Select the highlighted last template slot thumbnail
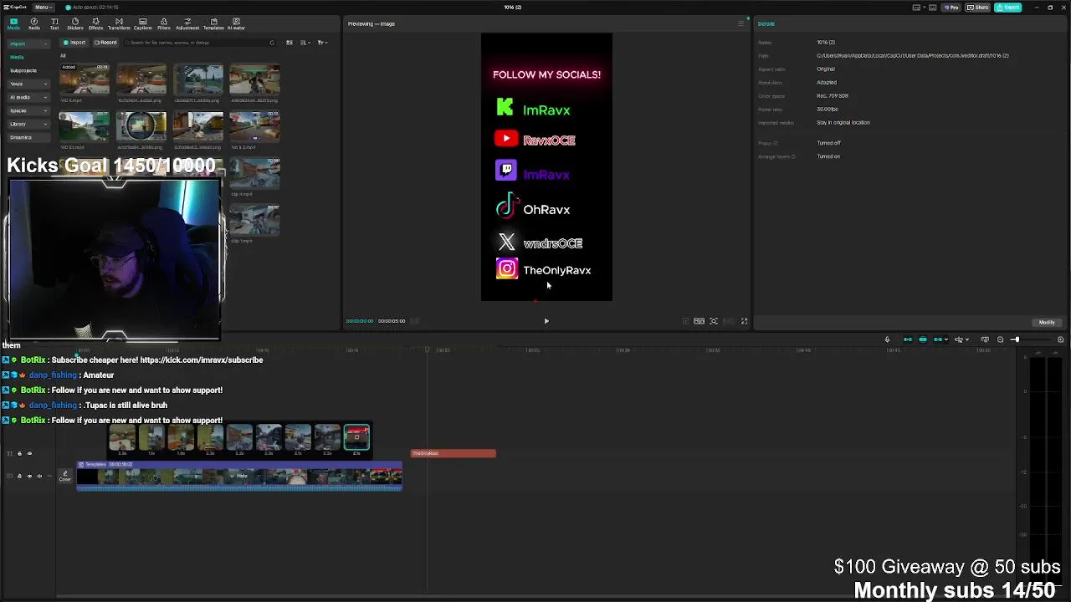Image resolution: width=1071 pixels, height=602 pixels. pos(356,436)
